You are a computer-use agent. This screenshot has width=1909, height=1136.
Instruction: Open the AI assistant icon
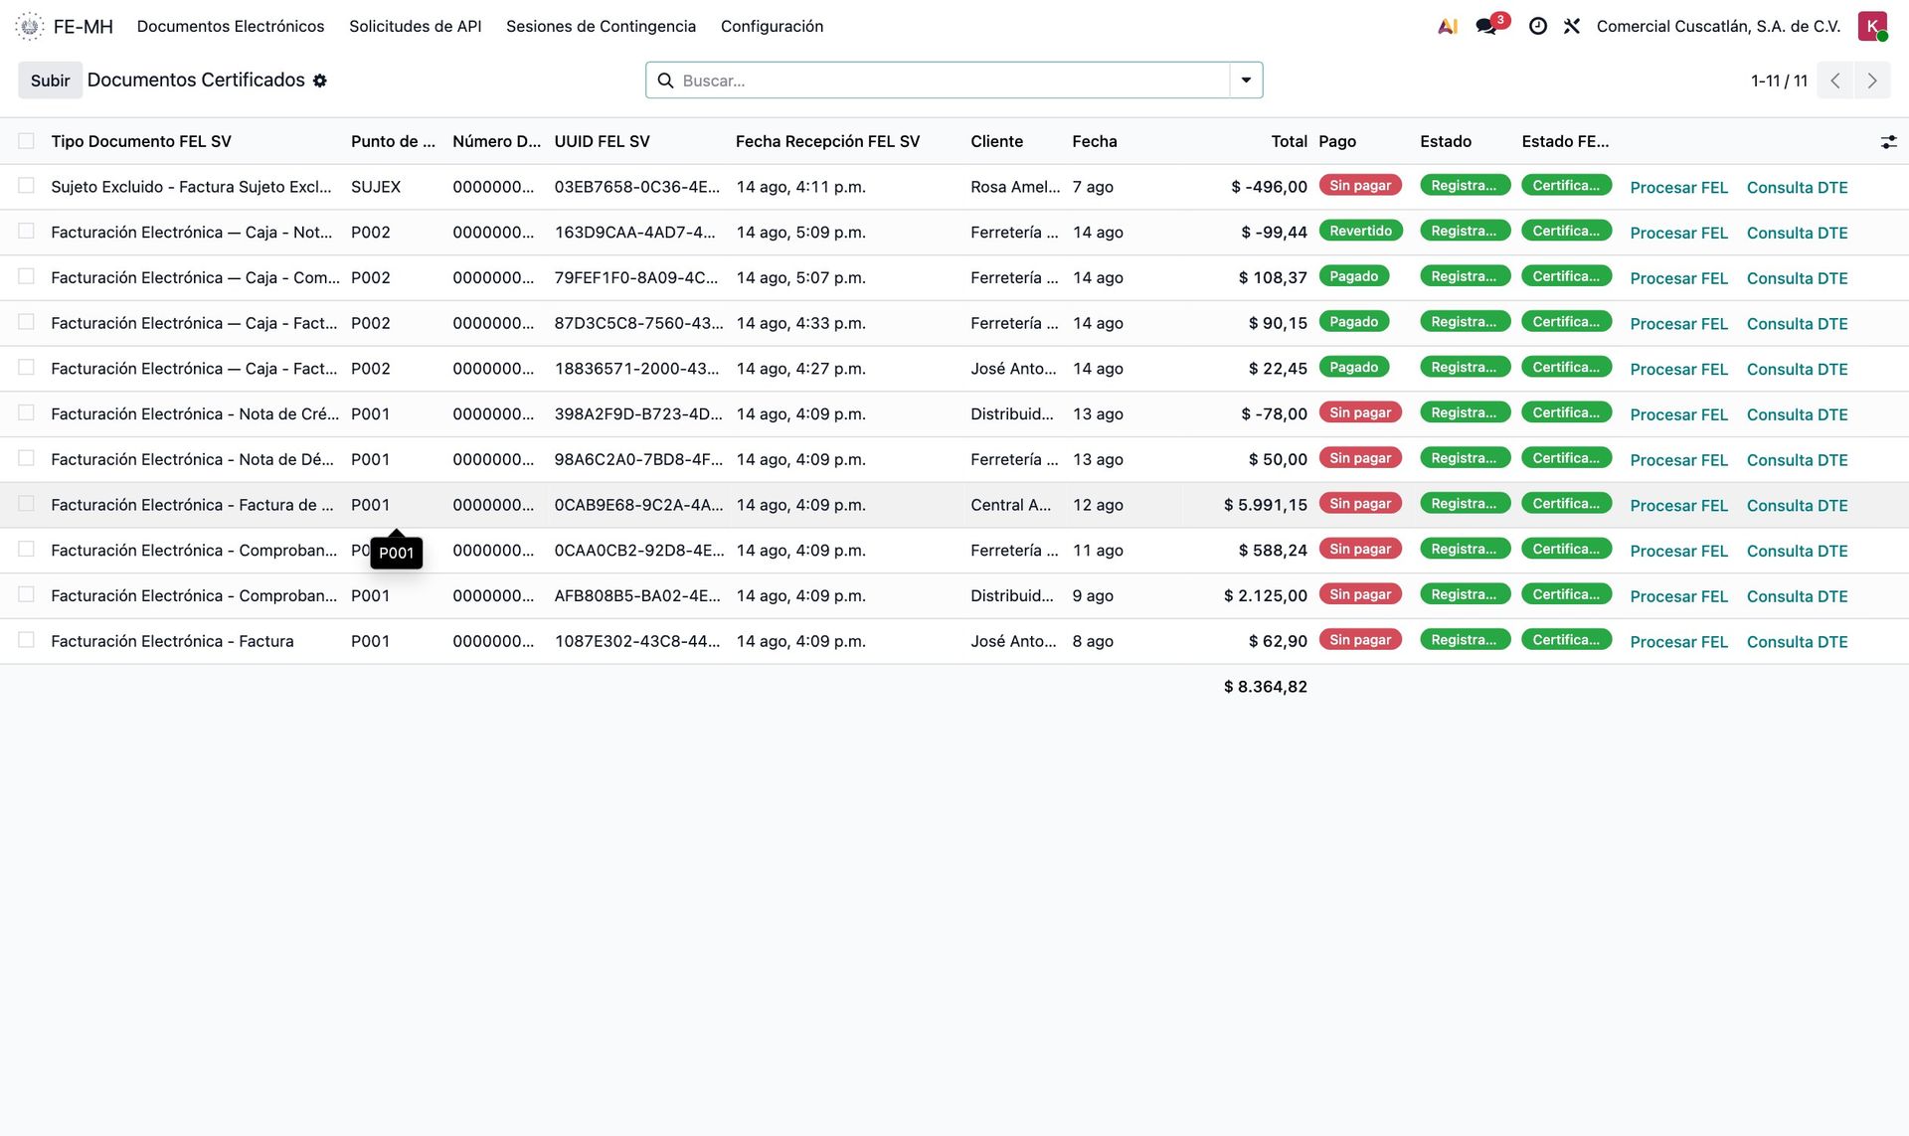1448,26
